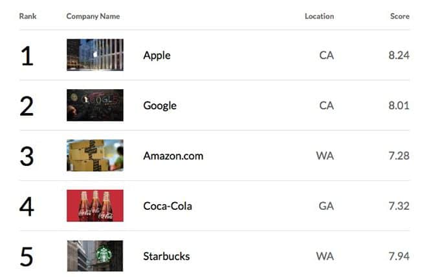The width and height of the screenshot is (427, 277).
Task: Click the Amazon.com company name
Action: coord(173,156)
